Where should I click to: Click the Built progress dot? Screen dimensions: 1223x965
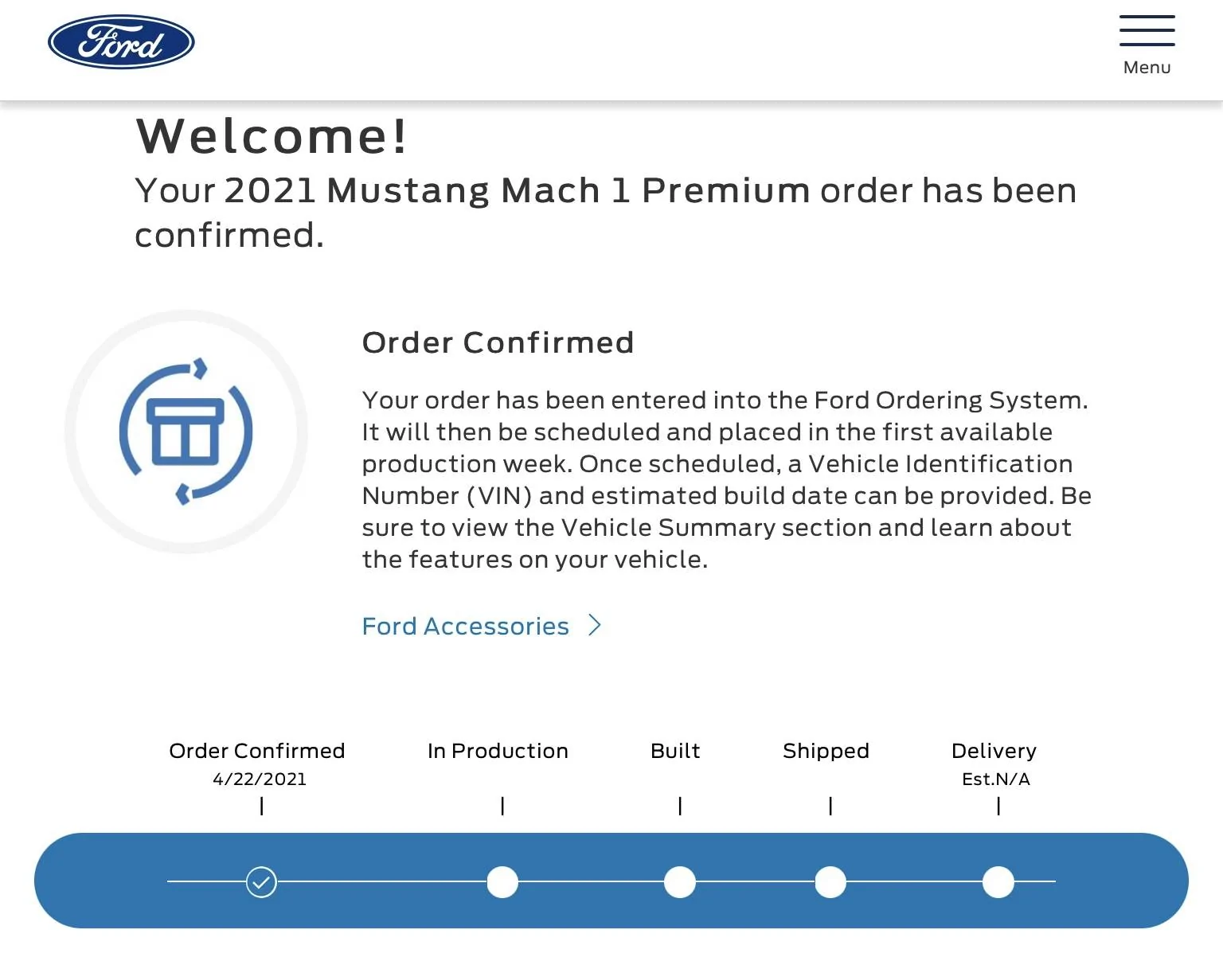pos(680,881)
